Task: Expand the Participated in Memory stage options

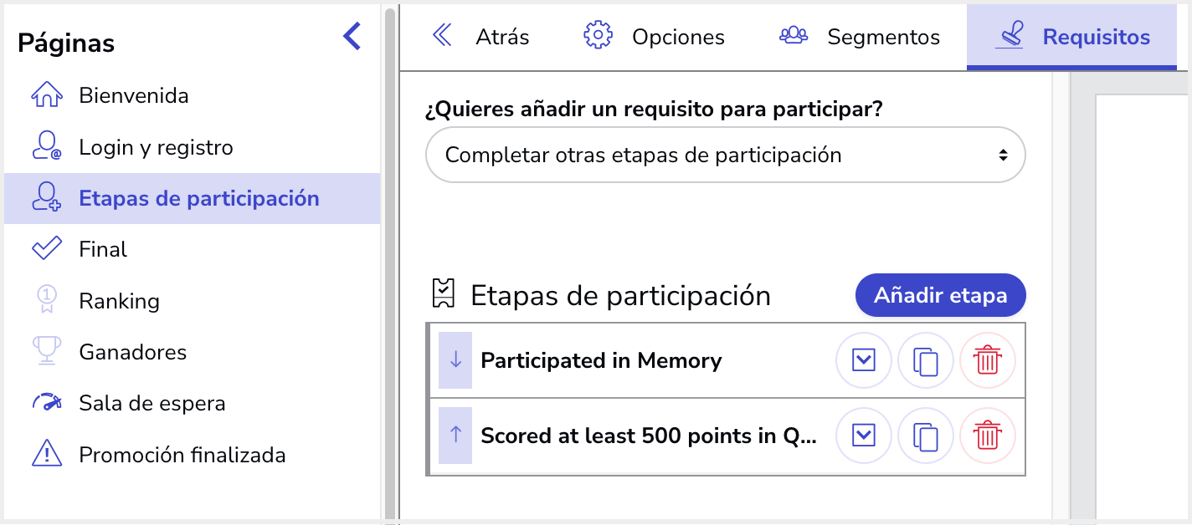Action: [x=864, y=361]
